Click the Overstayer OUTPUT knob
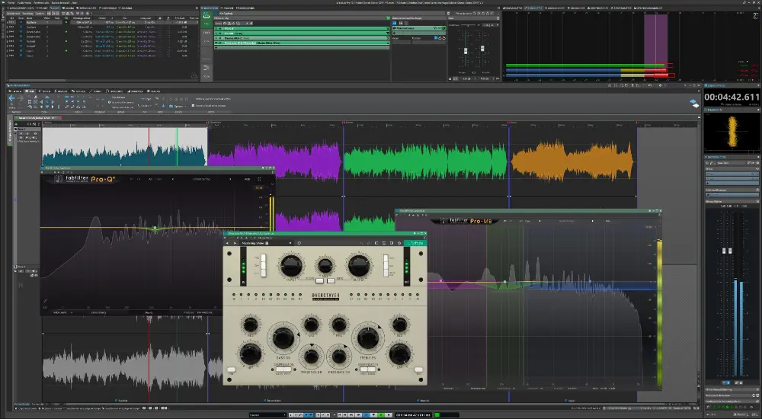The height and width of the screenshot is (419, 762). (359, 266)
